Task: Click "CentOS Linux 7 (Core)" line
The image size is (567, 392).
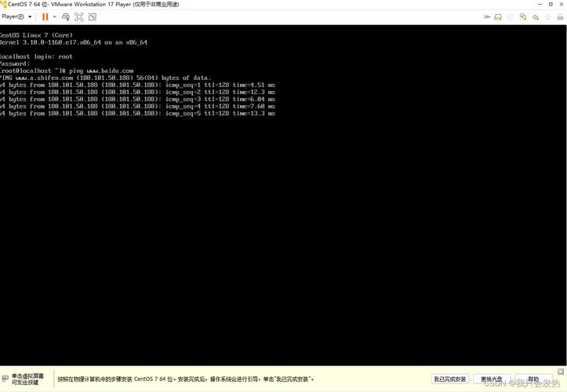Action: click(x=36, y=35)
